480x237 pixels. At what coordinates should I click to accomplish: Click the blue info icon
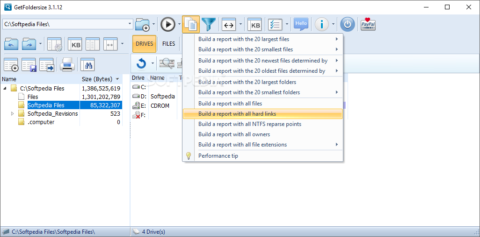click(x=322, y=24)
